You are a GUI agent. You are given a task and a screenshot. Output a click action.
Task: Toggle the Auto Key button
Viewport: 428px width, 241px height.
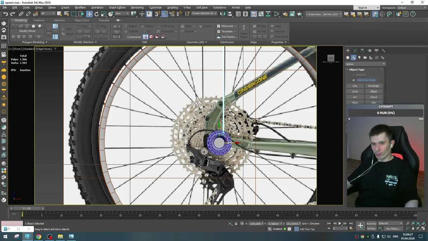pyautogui.click(x=371, y=224)
